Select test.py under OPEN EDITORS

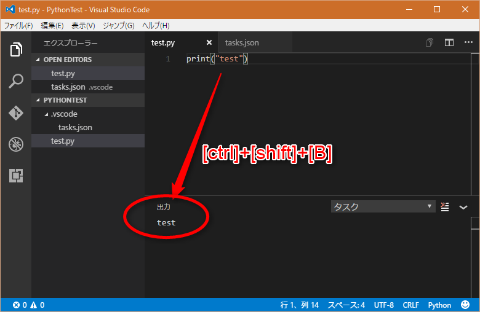tap(88, 73)
